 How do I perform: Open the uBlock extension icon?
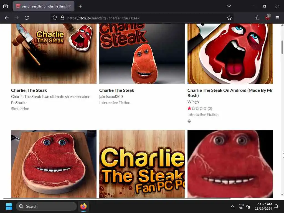point(268,17)
